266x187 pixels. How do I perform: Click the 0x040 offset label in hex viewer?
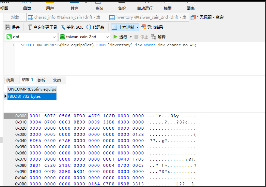click(x=21, y=141)
